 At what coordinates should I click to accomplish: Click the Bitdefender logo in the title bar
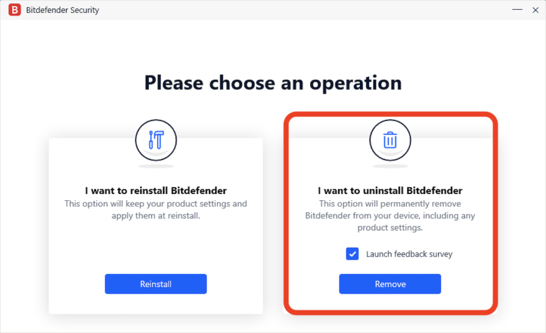[14, 10]
